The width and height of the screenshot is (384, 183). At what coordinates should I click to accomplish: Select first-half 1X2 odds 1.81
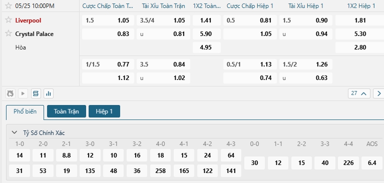click(x=360, y=20)
